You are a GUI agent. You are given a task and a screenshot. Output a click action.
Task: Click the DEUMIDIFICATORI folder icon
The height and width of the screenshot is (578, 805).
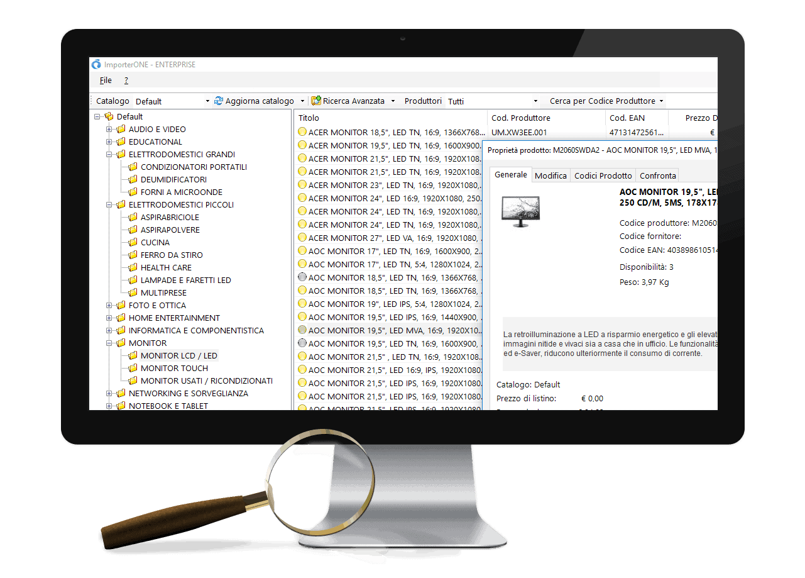tap(133, 179)
